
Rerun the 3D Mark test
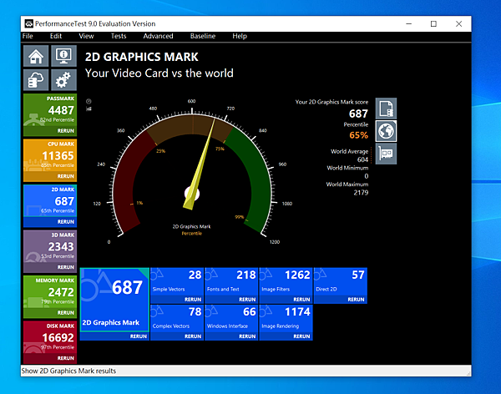[x=65, y=267]
